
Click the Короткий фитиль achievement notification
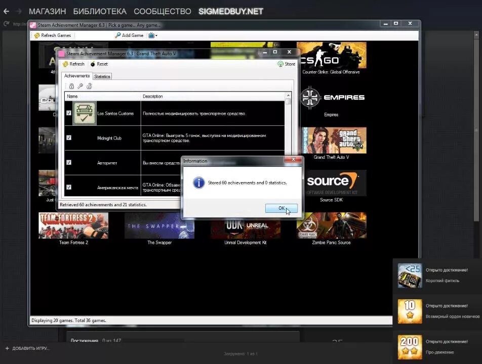[x=437, y=276]
